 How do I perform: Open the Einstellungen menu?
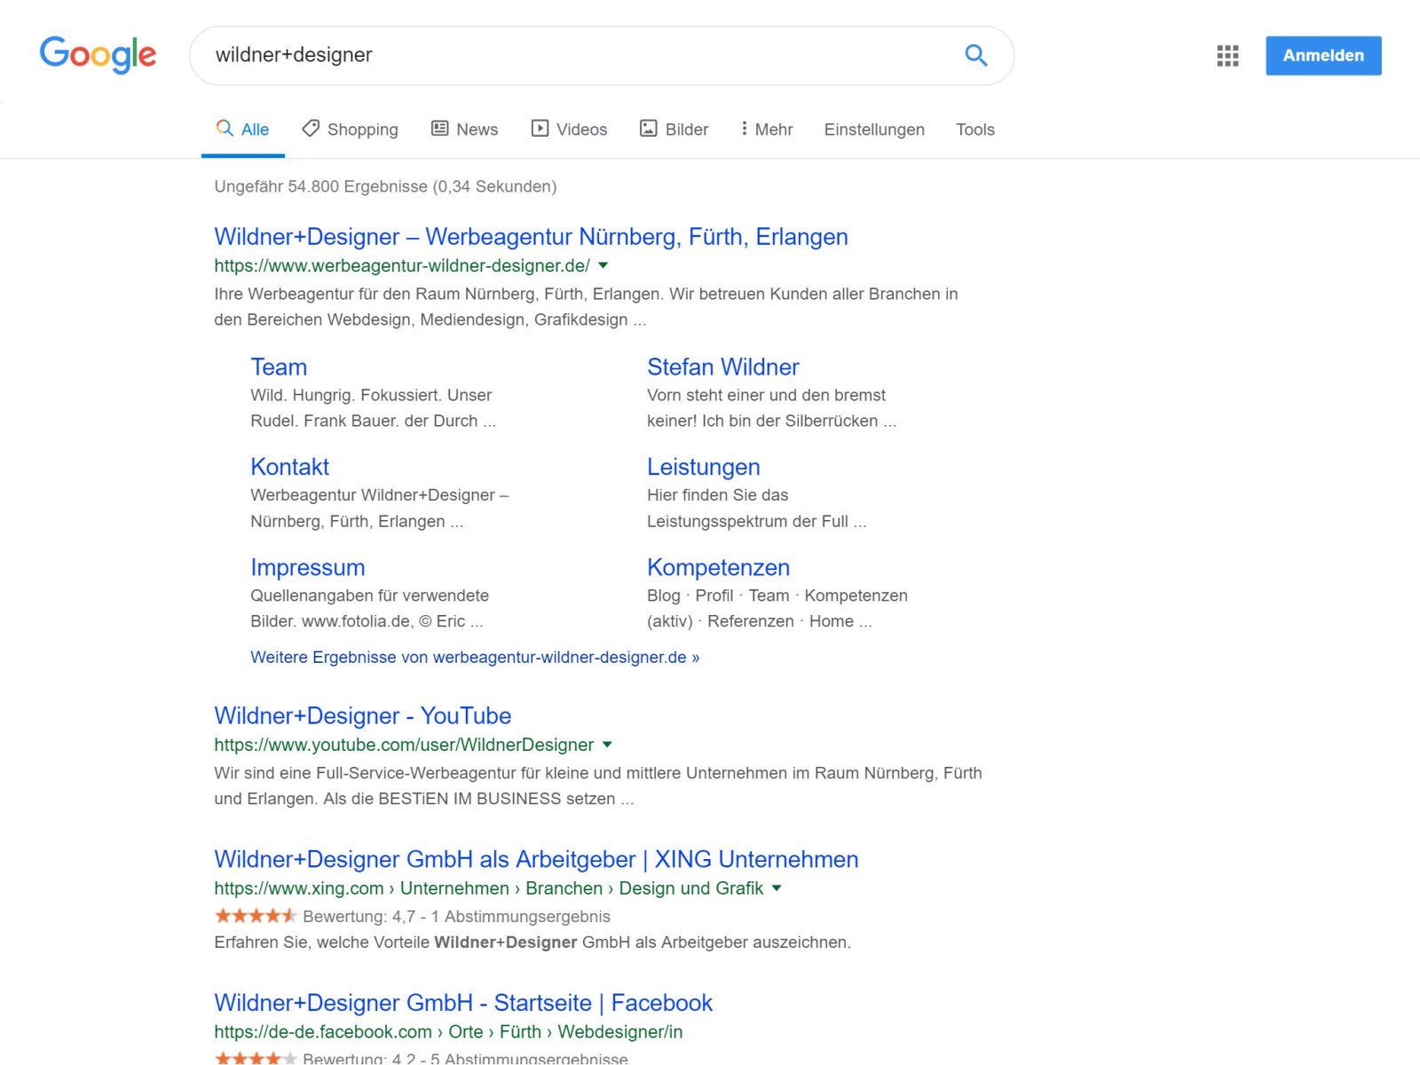coord(873,129)
